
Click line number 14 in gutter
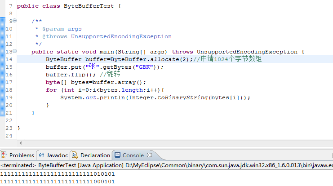pyautogui.click(x=9, y=59)
